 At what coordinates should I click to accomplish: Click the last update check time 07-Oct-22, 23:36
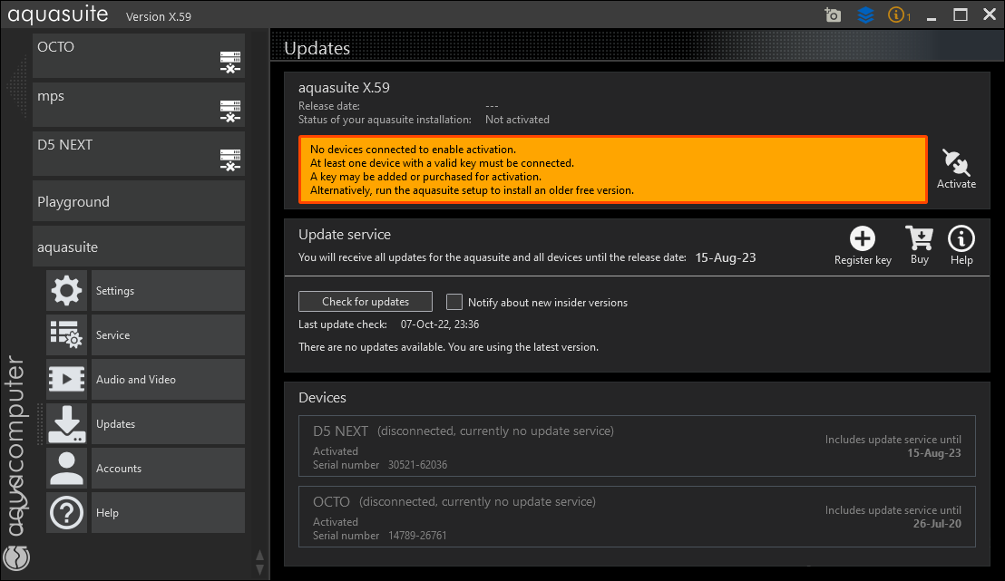click(440, 324)
